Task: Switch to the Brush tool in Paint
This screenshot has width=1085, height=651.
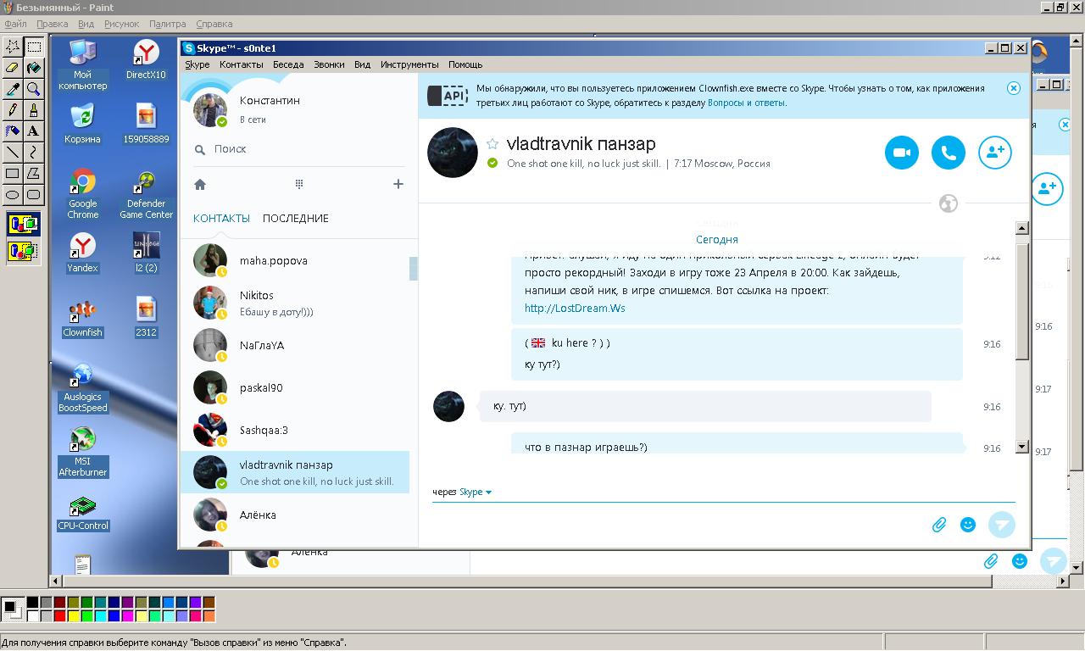Action: [34, 109]
